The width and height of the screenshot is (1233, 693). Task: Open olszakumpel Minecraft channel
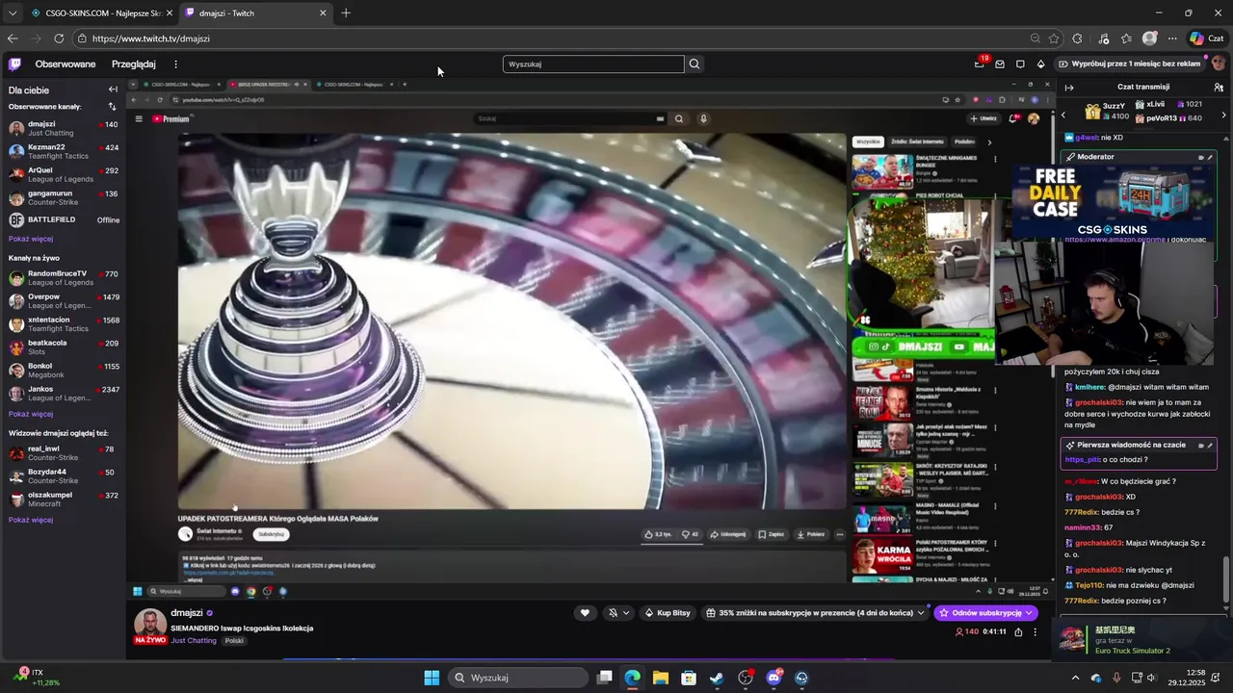63,499
